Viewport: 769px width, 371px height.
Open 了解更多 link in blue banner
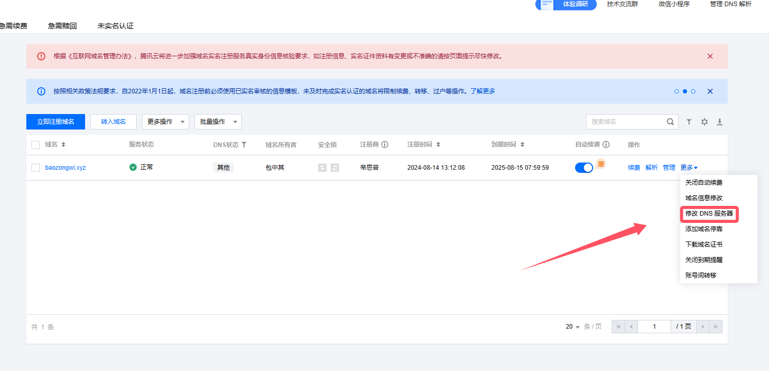(x=483, y=91)
